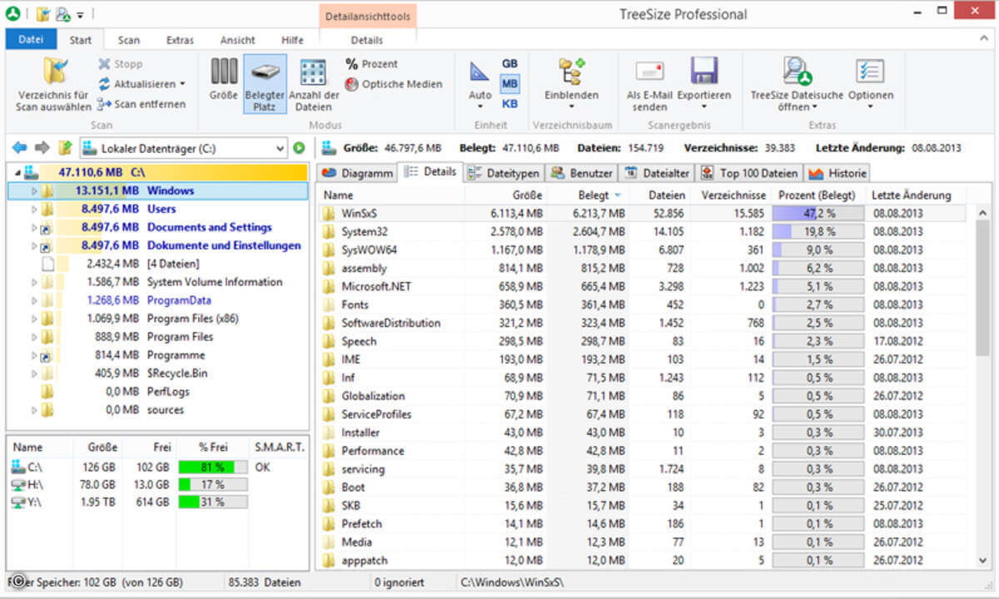
Task: Set size unit to GB
Action: tap(509, 64)
